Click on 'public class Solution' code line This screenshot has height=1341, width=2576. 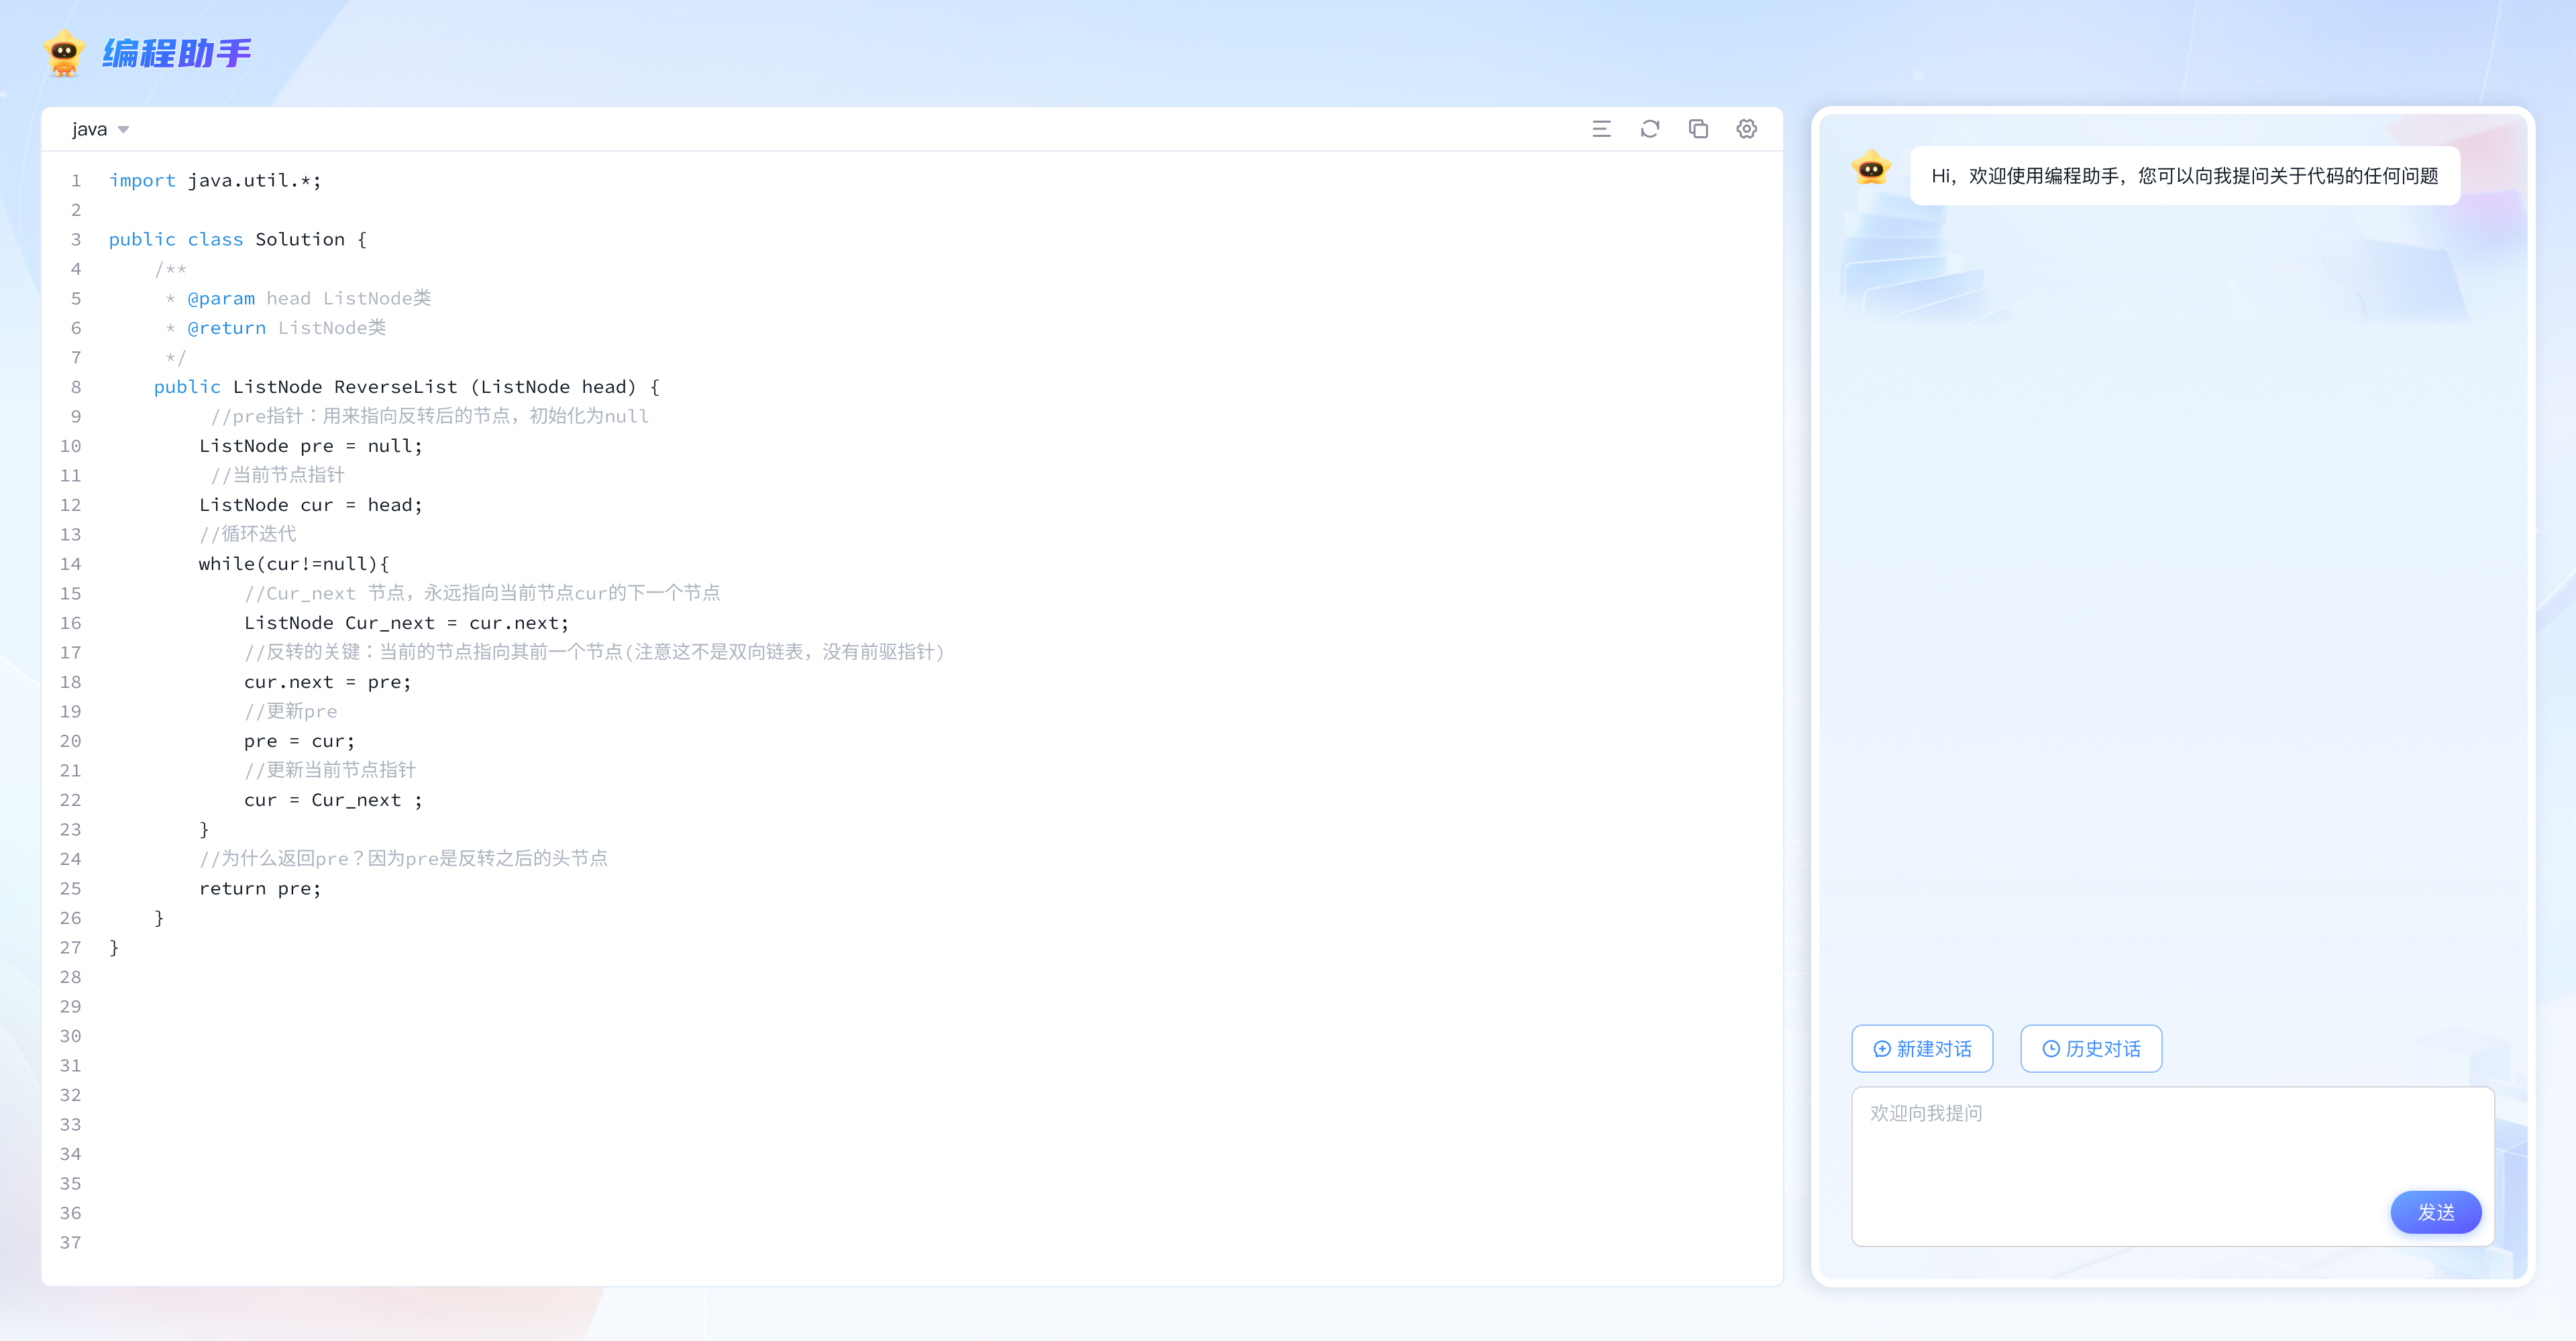click(x=237, y=240)
